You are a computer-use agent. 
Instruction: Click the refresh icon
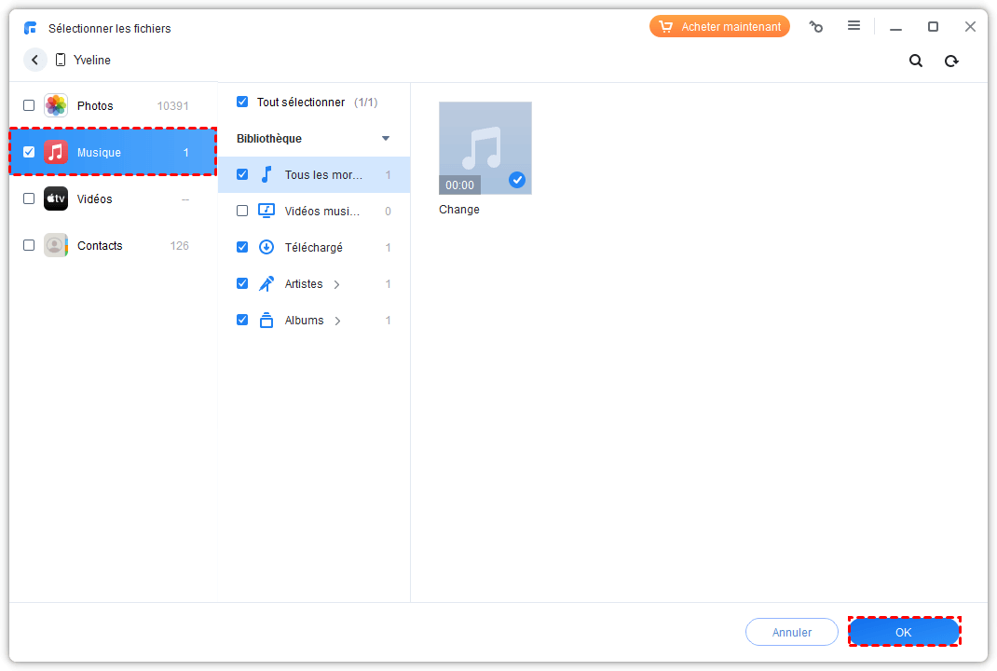tap(951, 61)
